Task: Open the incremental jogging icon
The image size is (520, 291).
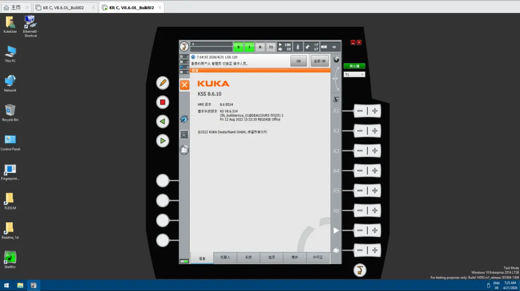Action: point(324,47)
